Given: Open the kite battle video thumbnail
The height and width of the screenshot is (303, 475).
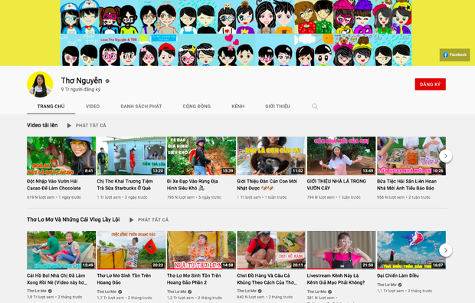Looking at the screenshot, I should (x=411, y=250).
